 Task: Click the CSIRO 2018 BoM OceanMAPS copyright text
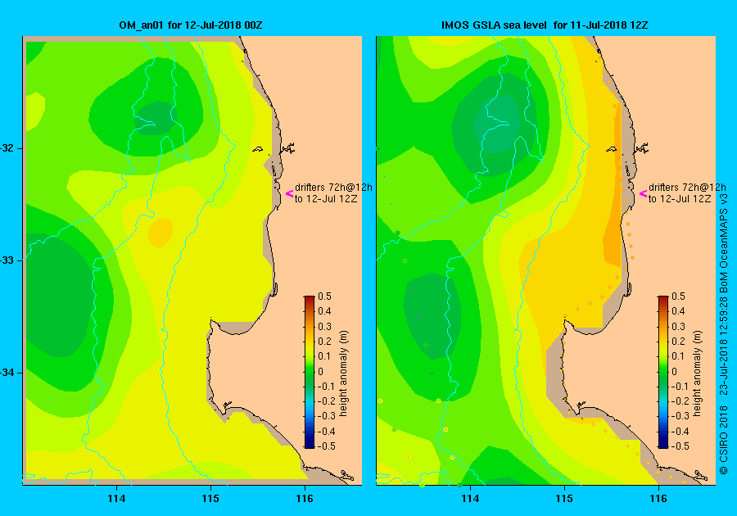coord(724,333)
